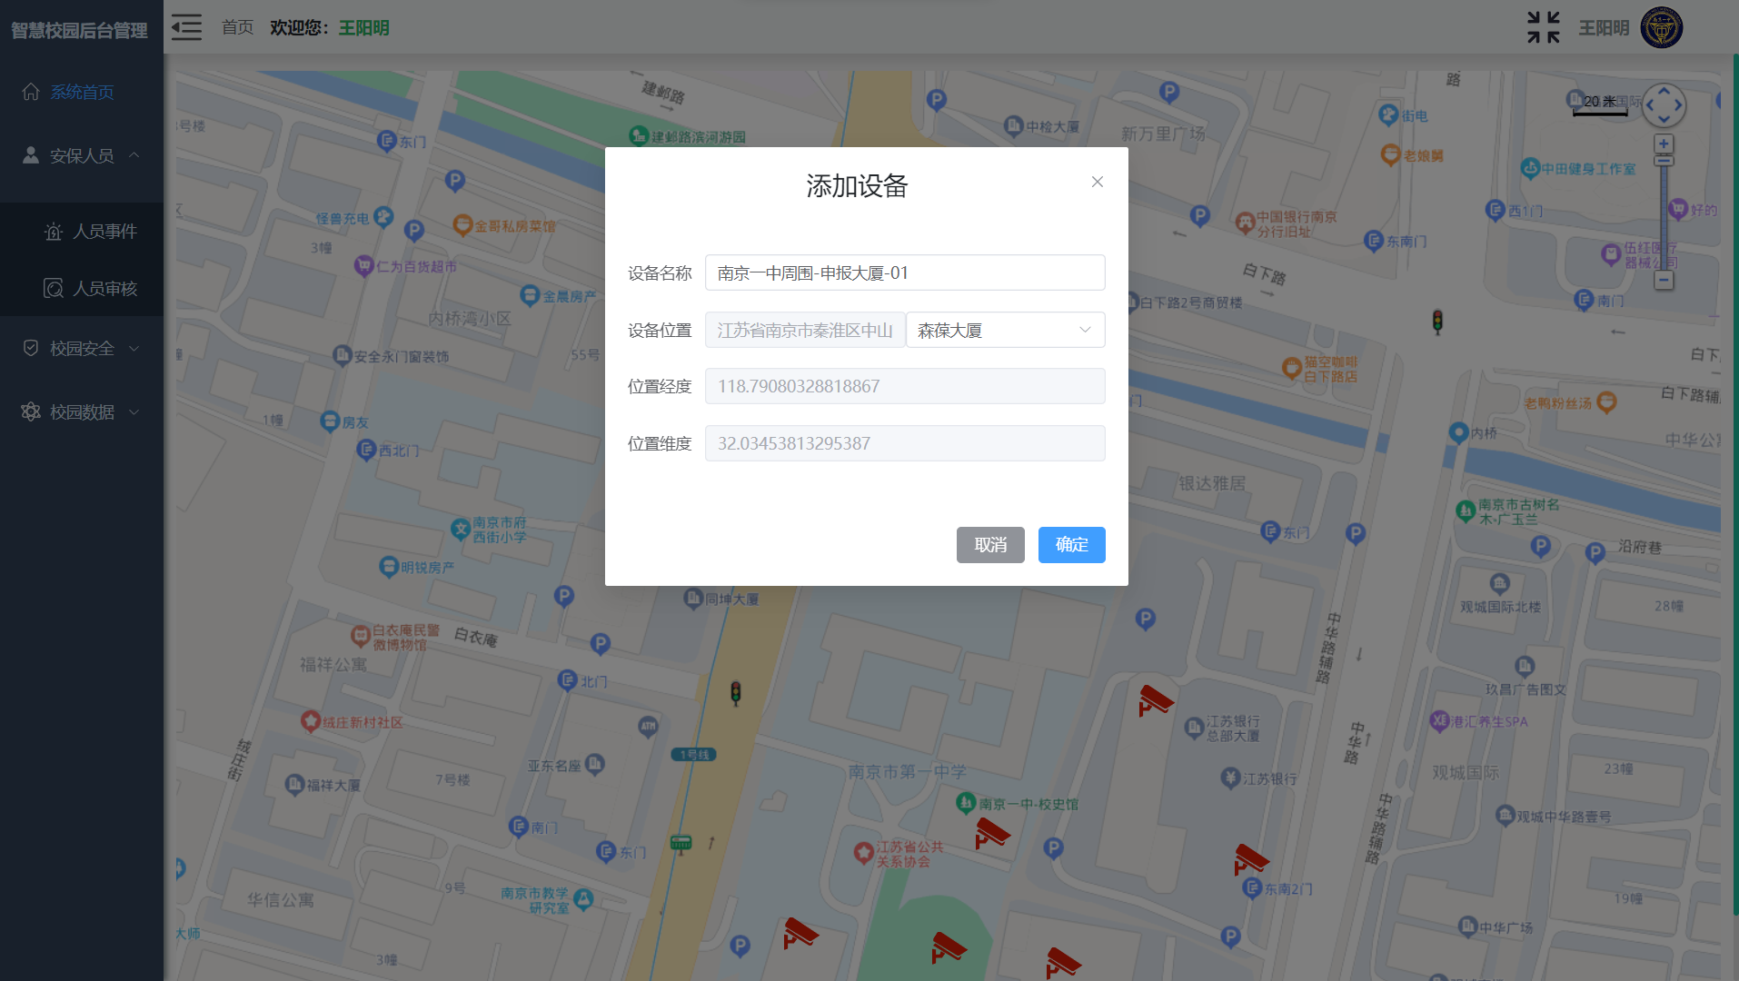1739x981 pixels.
Task: Click the 南京一中-校史馆 map marker
Action: (x=966, y=803)
